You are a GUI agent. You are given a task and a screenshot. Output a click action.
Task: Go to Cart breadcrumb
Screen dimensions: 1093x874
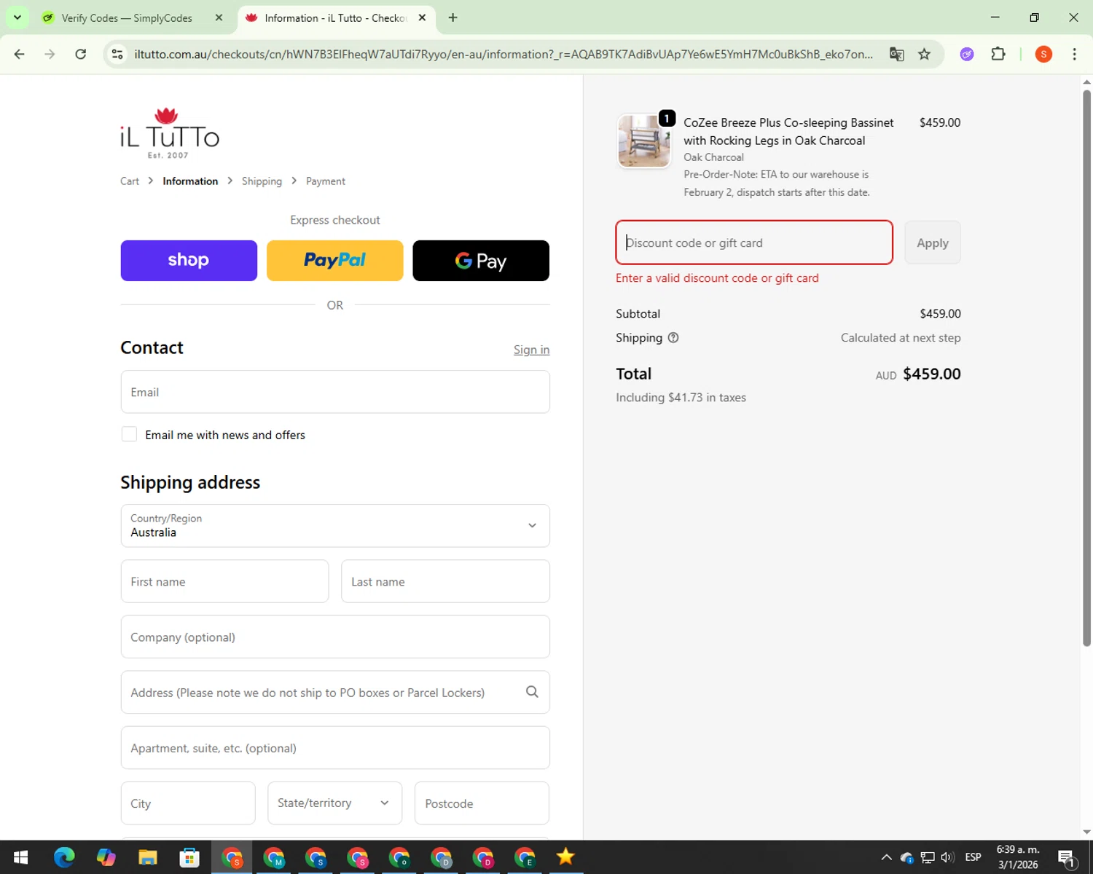pos(130,181)
